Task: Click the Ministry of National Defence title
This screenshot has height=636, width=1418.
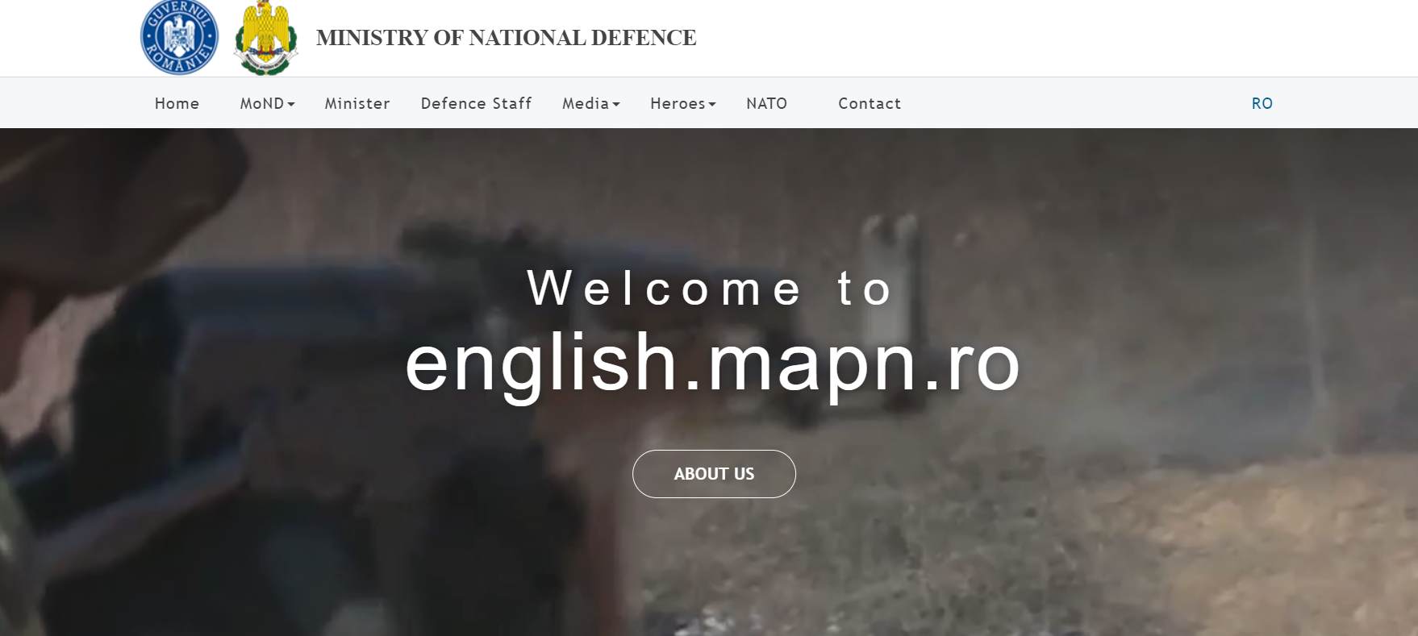Action: (507, 38)
